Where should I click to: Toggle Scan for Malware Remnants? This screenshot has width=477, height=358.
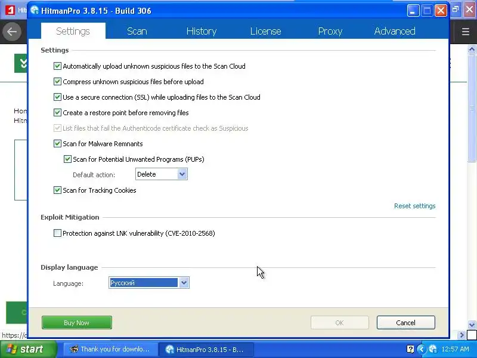(57, 144)
